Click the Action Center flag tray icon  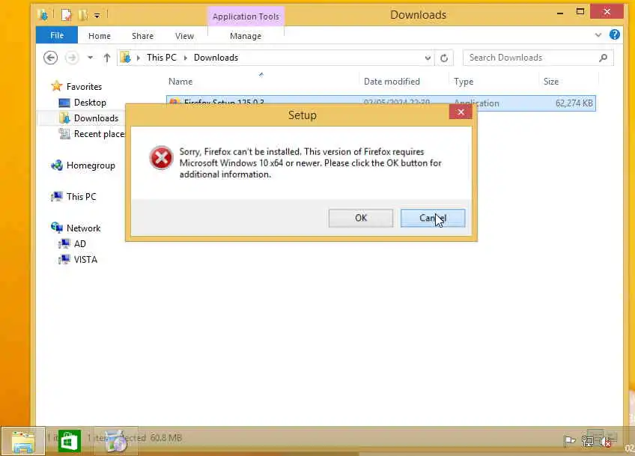pyautogui.click(x=569, y=441)
